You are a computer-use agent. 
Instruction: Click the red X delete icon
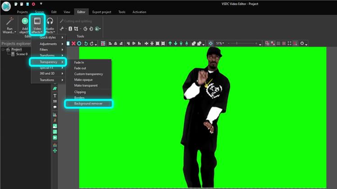coord(73,44)
